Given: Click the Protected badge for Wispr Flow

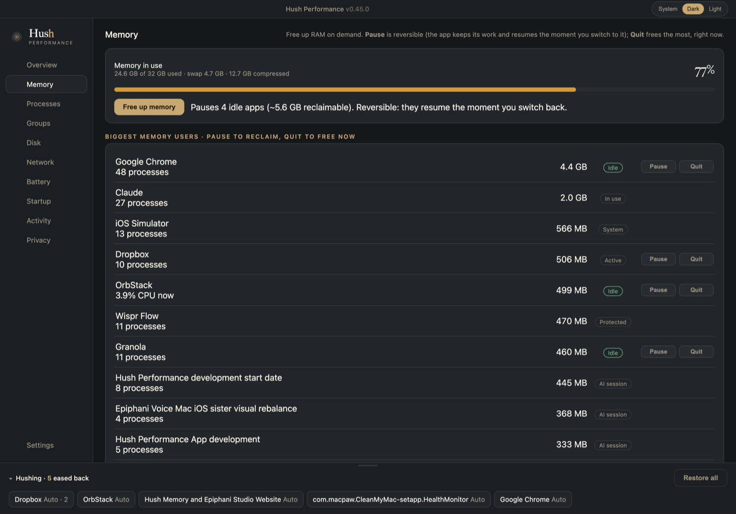Looking at the screenshot, I should coord(613,322).
